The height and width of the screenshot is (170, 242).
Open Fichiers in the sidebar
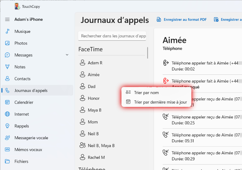pyautogui.click(x=21, y=162)
